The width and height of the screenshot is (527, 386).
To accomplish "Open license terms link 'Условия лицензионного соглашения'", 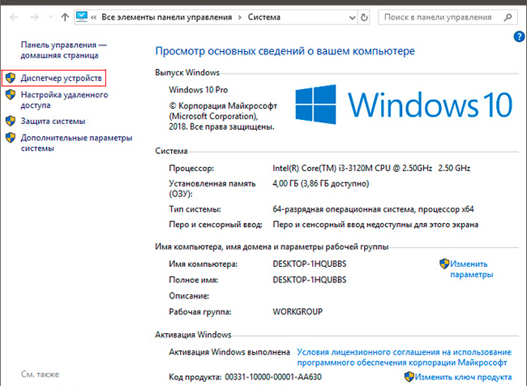I will click(x=404, y=357).
